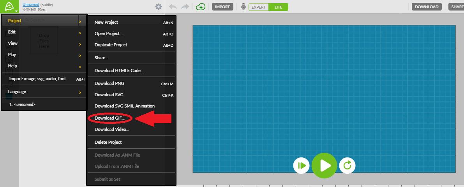Choose Duplicate Project

click(x=131, y=45)
